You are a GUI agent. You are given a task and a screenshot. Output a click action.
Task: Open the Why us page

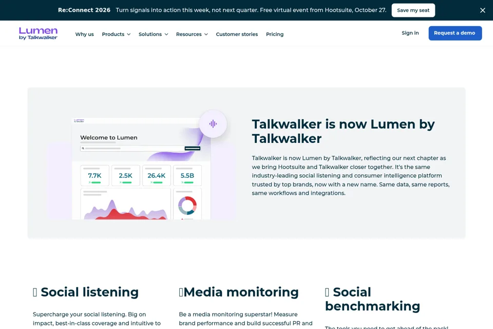(84, 34)
